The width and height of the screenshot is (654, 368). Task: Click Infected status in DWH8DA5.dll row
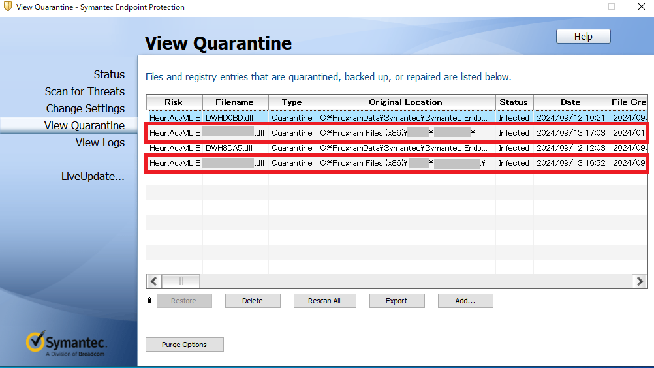pos(514,148)
